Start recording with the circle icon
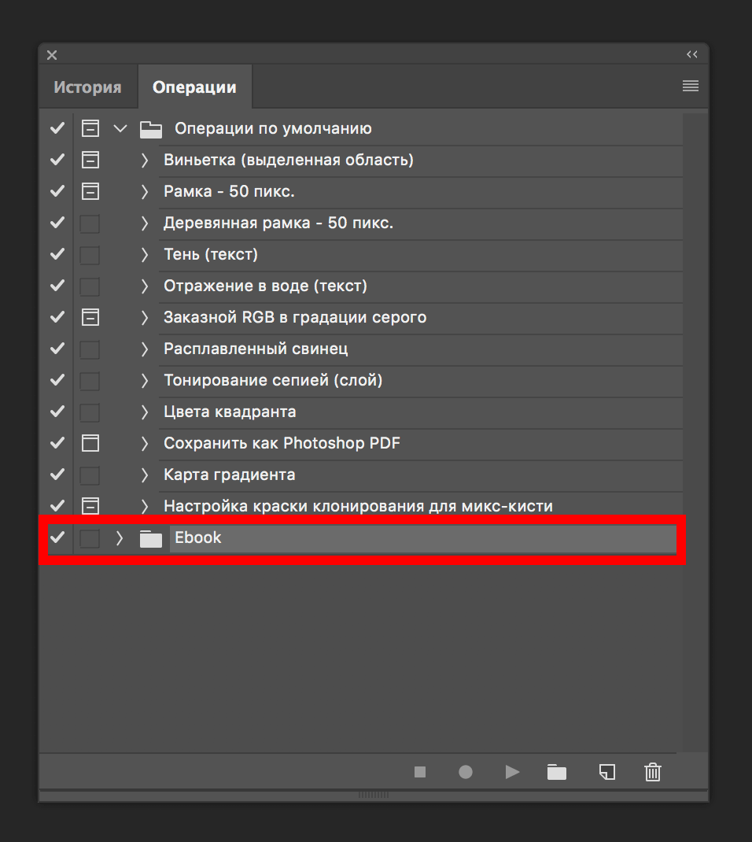752x842 pixels. pos(466,772)
